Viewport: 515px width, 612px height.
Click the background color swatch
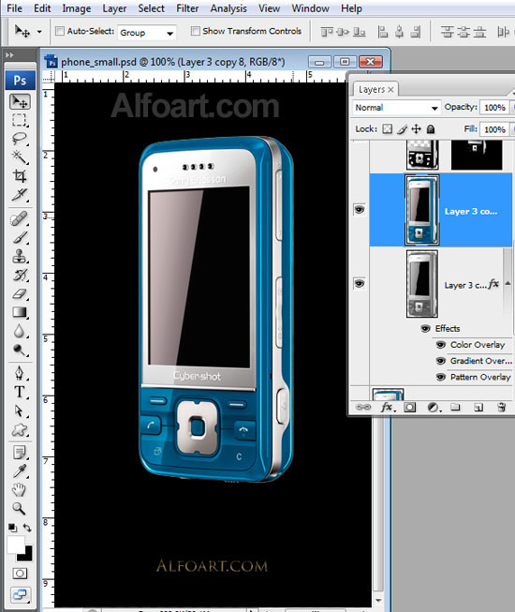point(27,556)
